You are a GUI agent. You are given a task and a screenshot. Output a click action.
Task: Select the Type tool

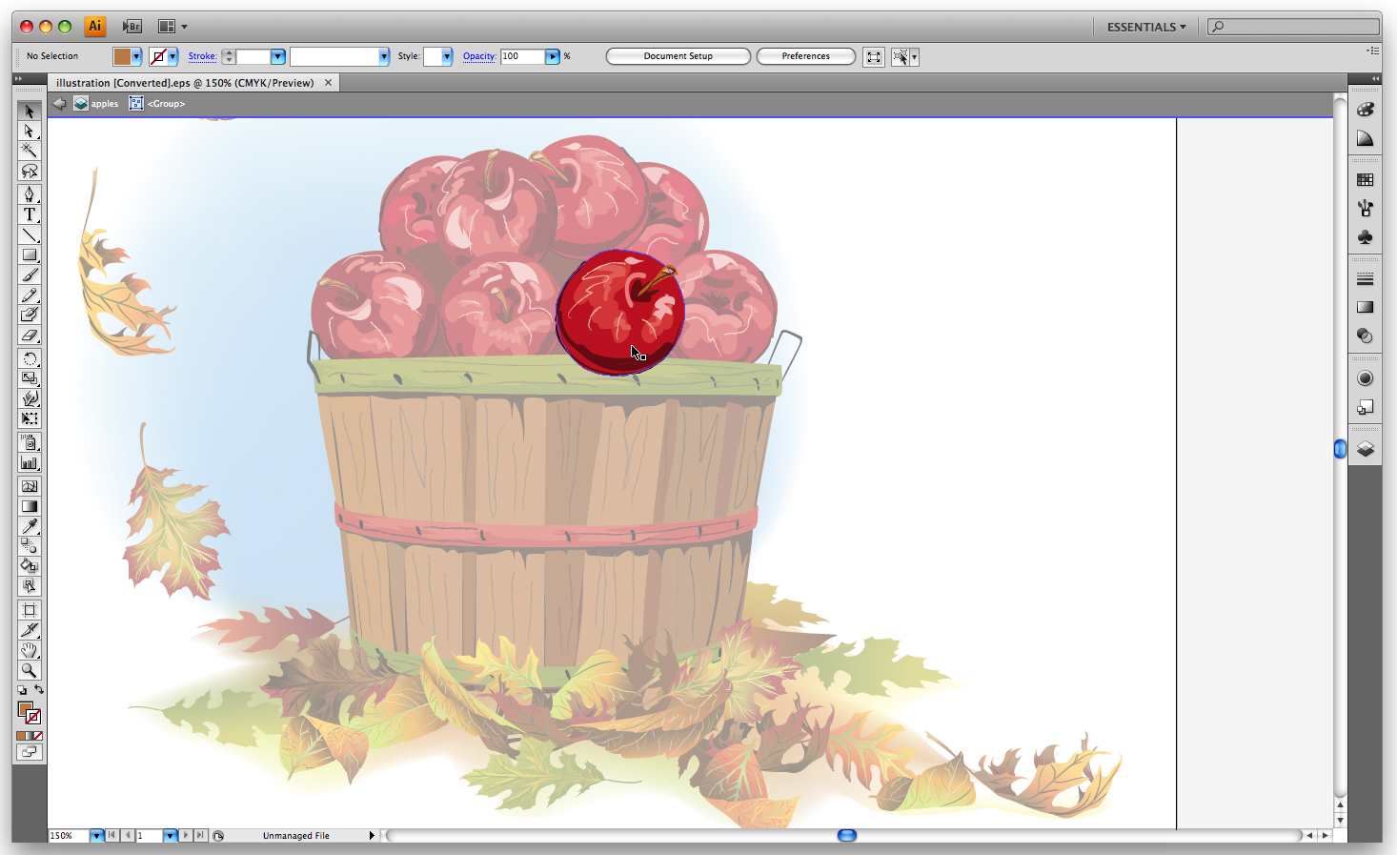(x=30, y=214)
